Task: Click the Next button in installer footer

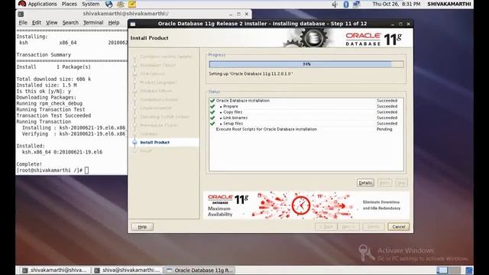Action: 348,227
